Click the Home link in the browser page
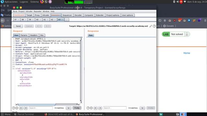This screenshot has width=207, height=116. click(187, 53)
